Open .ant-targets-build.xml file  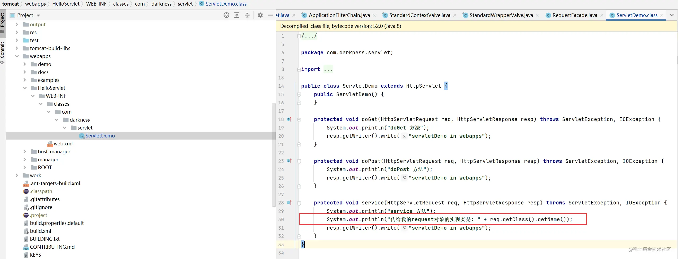coord(55,183)
